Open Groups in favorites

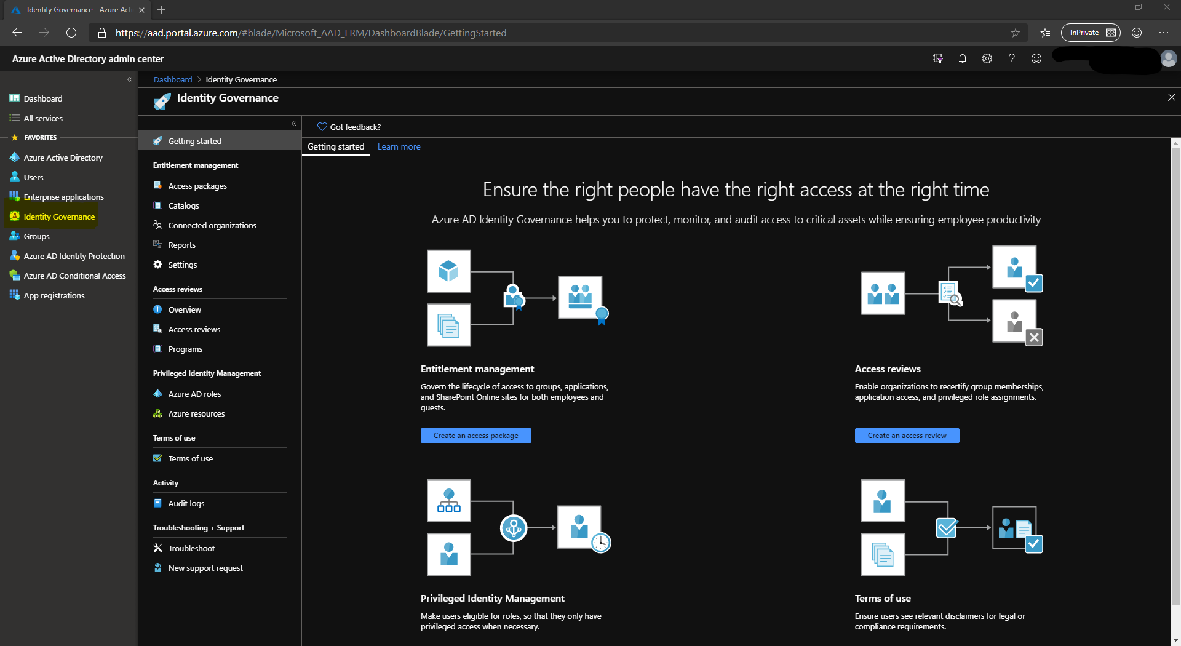tap(30, 236)
